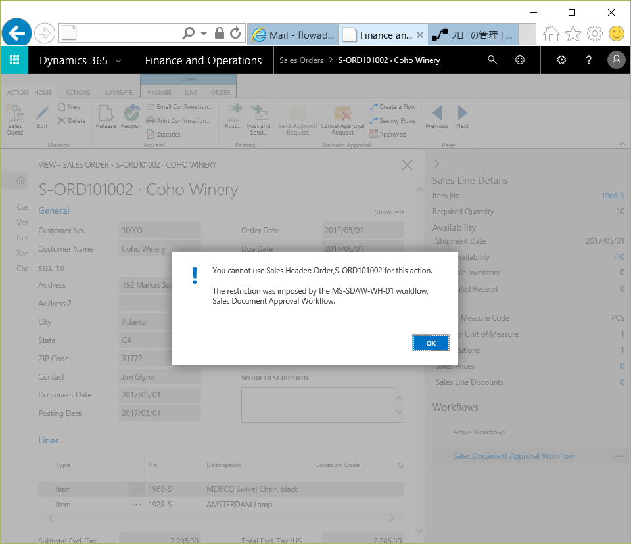Select the HOME ribbon tab
Viewport: 631px width, 544px height.
[43, 92]
